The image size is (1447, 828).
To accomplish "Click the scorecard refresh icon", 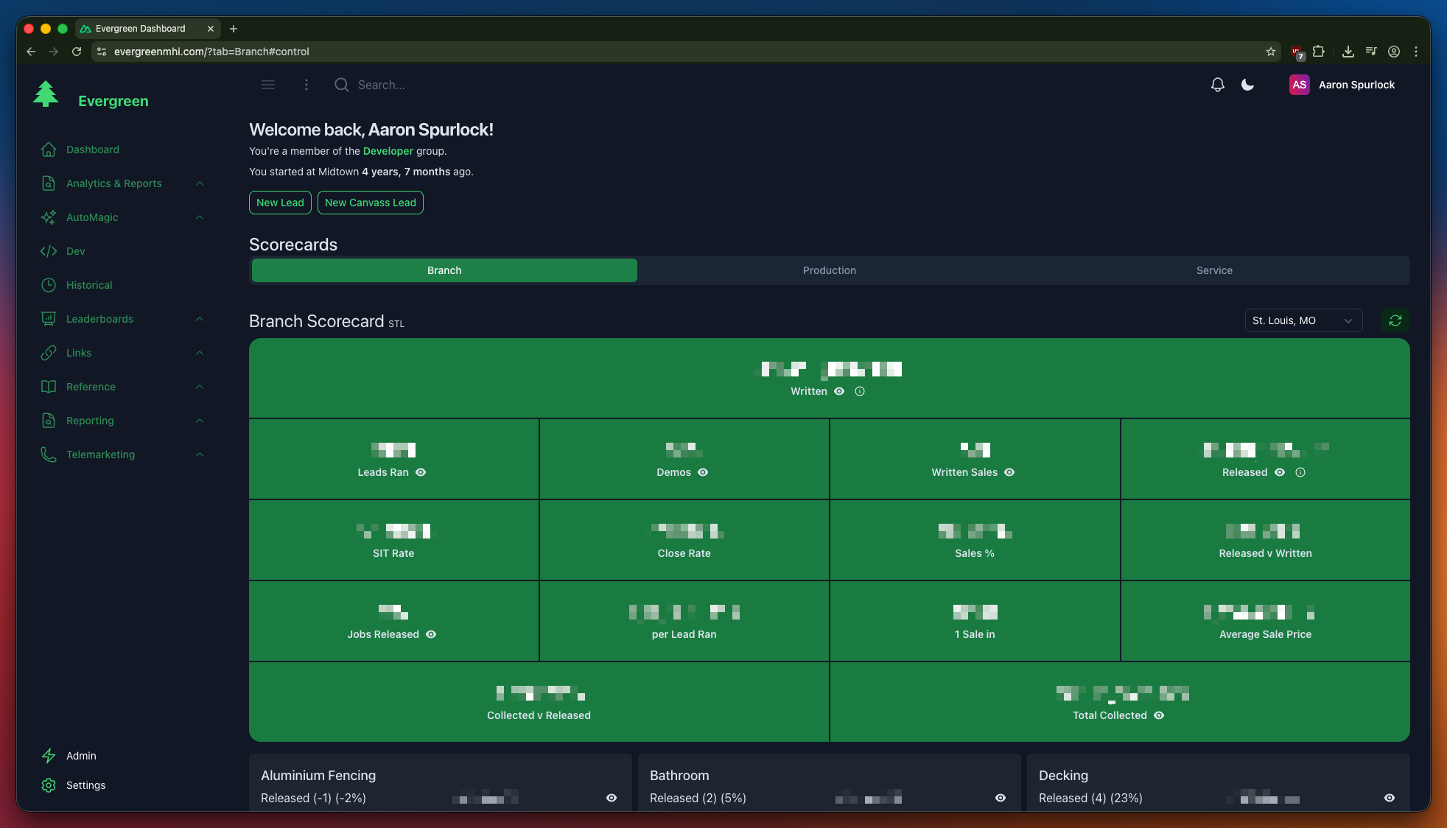I will coord(1395,320).
